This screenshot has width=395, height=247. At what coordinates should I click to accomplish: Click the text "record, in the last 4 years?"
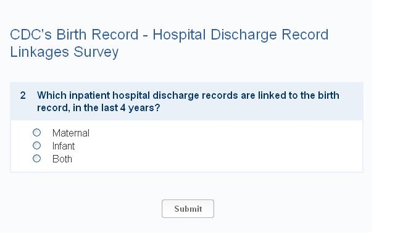pos(98,107)
